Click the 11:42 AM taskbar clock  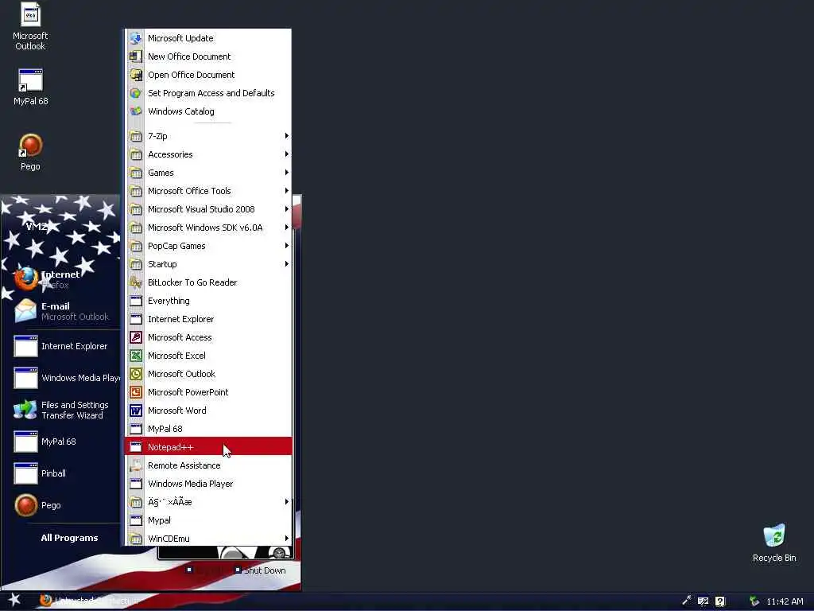785,601
